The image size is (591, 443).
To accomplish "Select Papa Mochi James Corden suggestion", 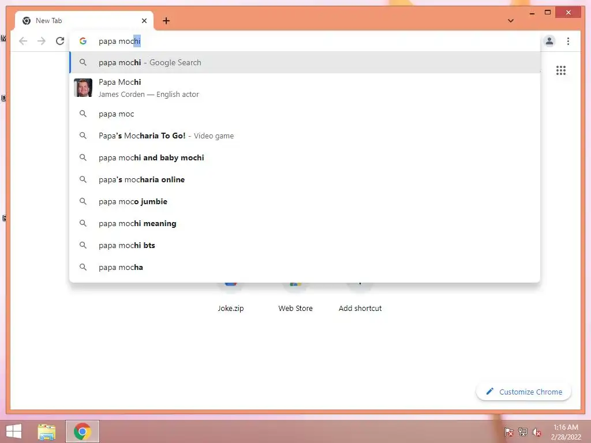I will (305, 88).
